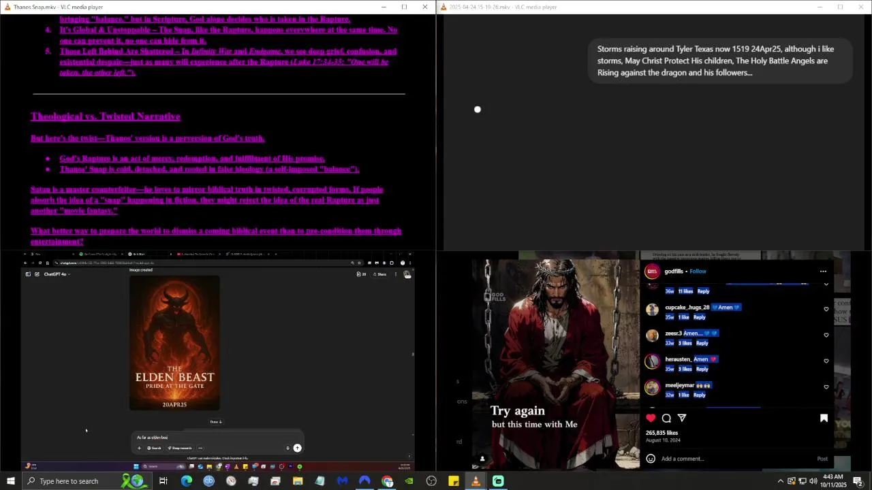The width and height of the screenshot is (872, 490).
Task: Reply to zeesr.3's comment
Action: (702, 343)
